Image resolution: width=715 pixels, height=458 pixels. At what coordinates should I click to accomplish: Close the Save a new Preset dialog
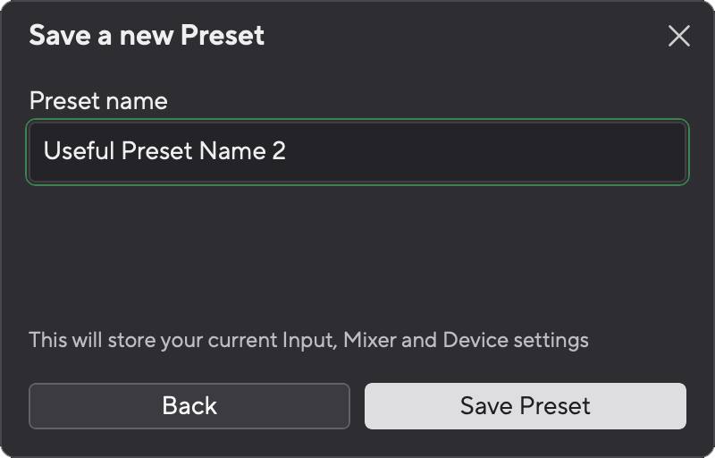tap(679, 36)
